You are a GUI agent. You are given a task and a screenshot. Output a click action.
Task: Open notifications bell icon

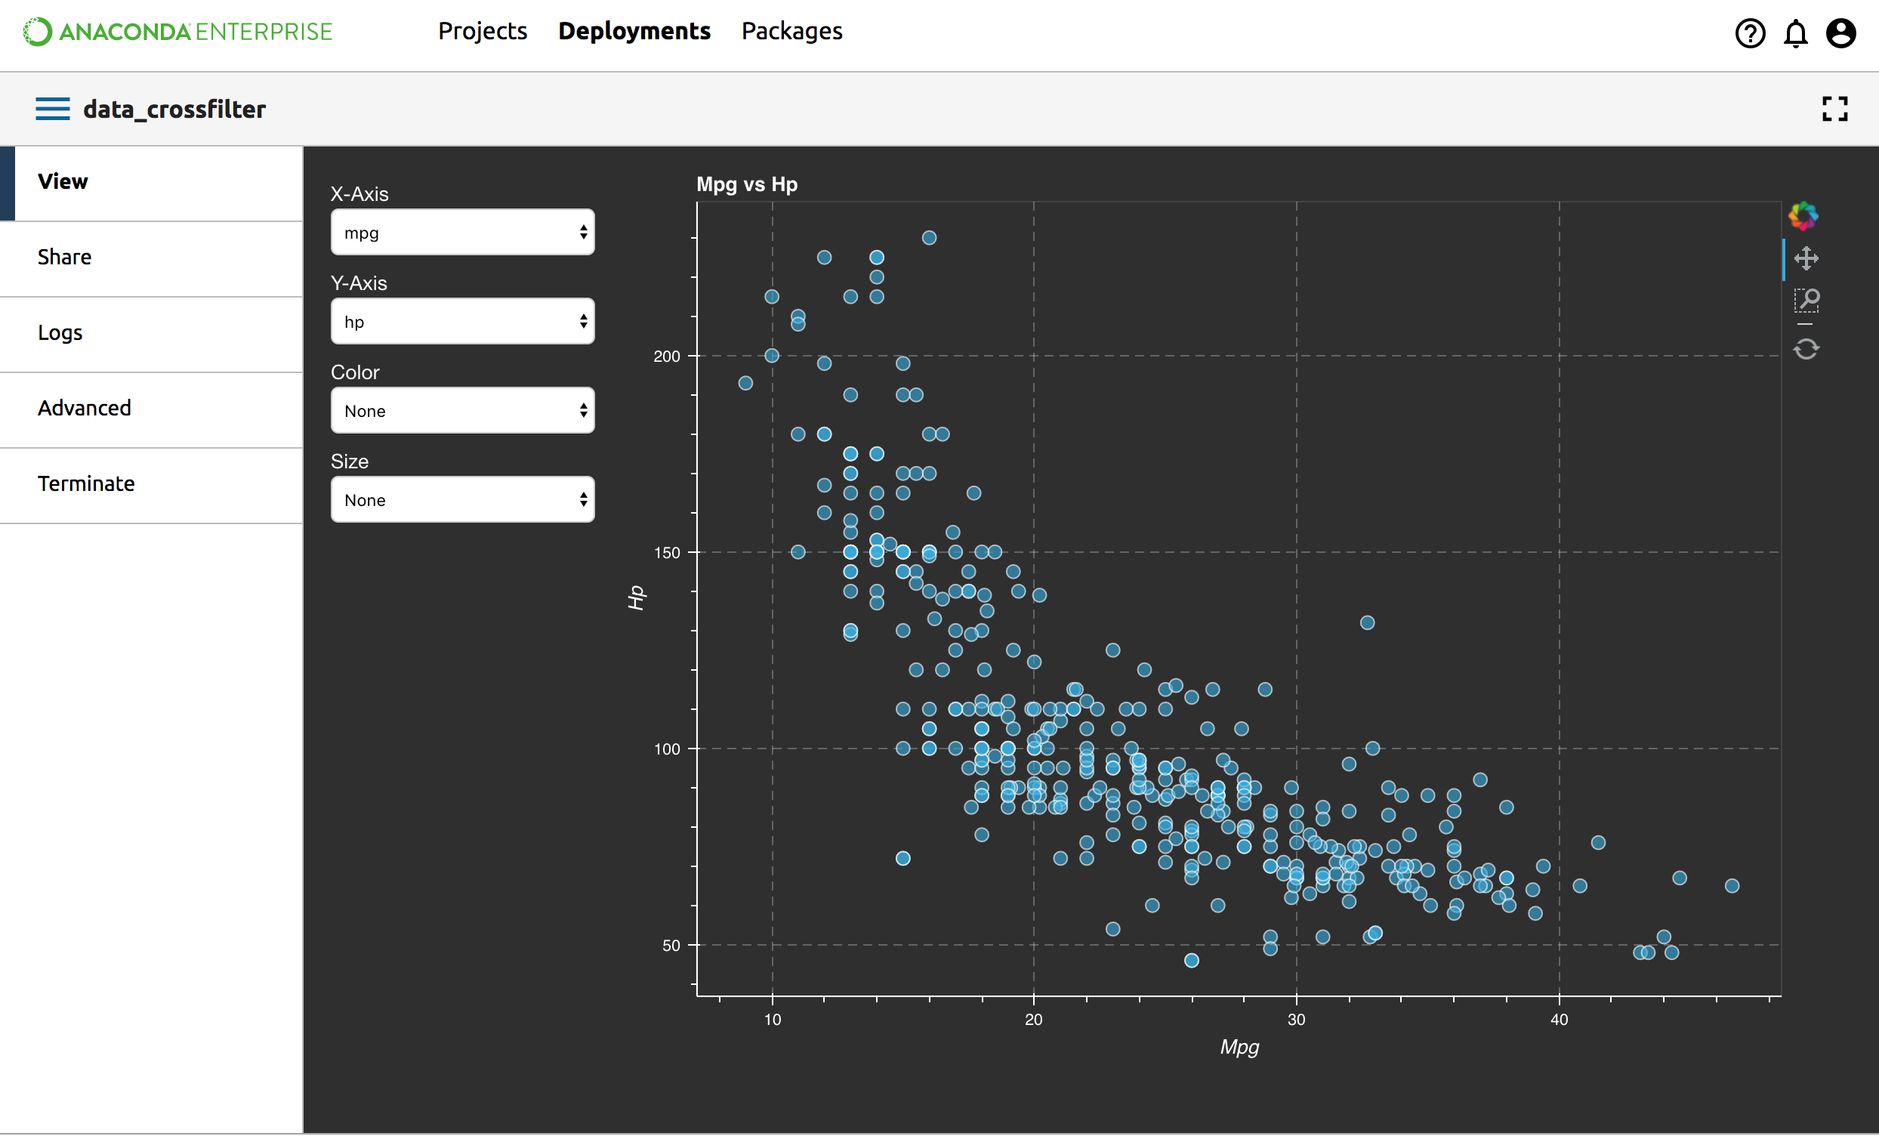(x=1795, y=32)
